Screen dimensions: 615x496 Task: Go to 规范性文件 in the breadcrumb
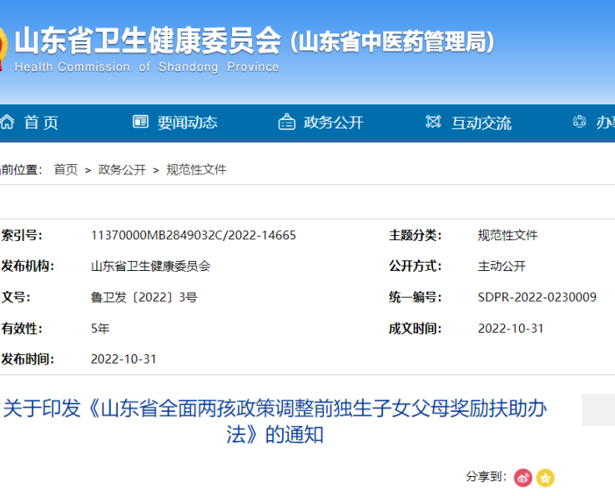point(196,170)
